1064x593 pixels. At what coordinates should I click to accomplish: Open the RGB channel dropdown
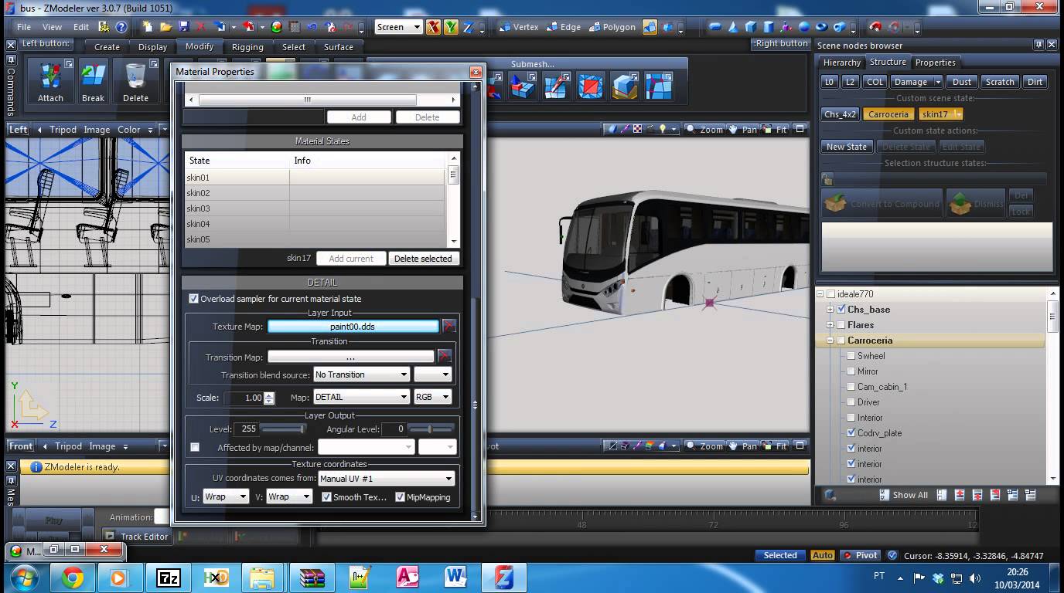(x=432, y=397)
